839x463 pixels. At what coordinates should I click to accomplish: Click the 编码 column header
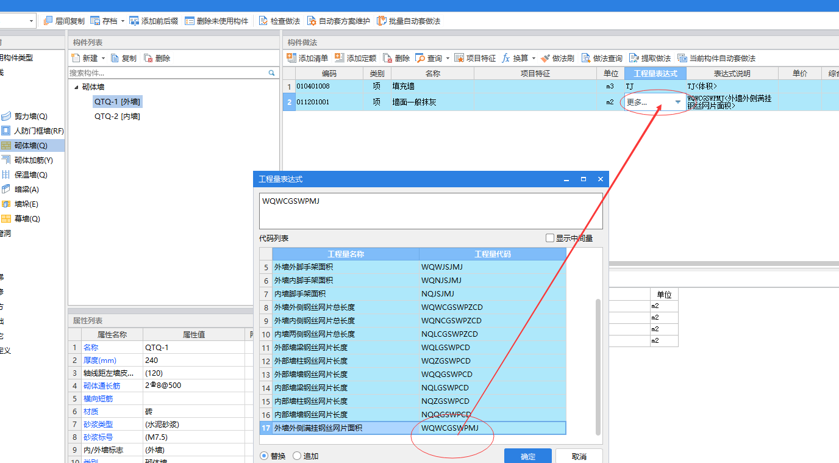(x=329, y=73)
